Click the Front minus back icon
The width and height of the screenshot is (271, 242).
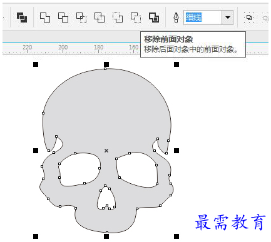point(118,18)
